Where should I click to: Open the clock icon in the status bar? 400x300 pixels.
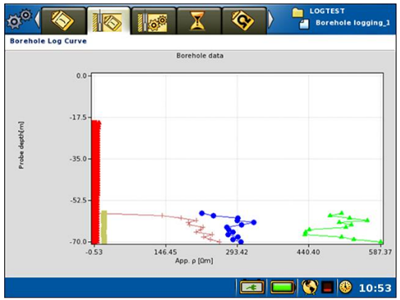click(x=345, y=287)
